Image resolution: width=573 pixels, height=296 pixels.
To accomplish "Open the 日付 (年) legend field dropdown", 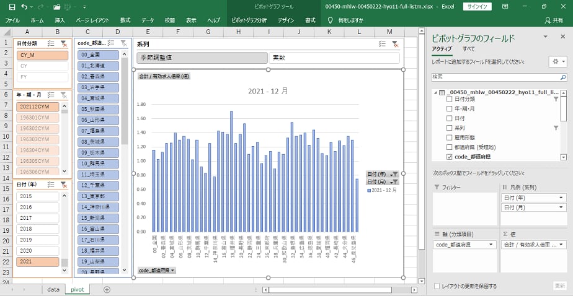I will (x=561, y=198).
